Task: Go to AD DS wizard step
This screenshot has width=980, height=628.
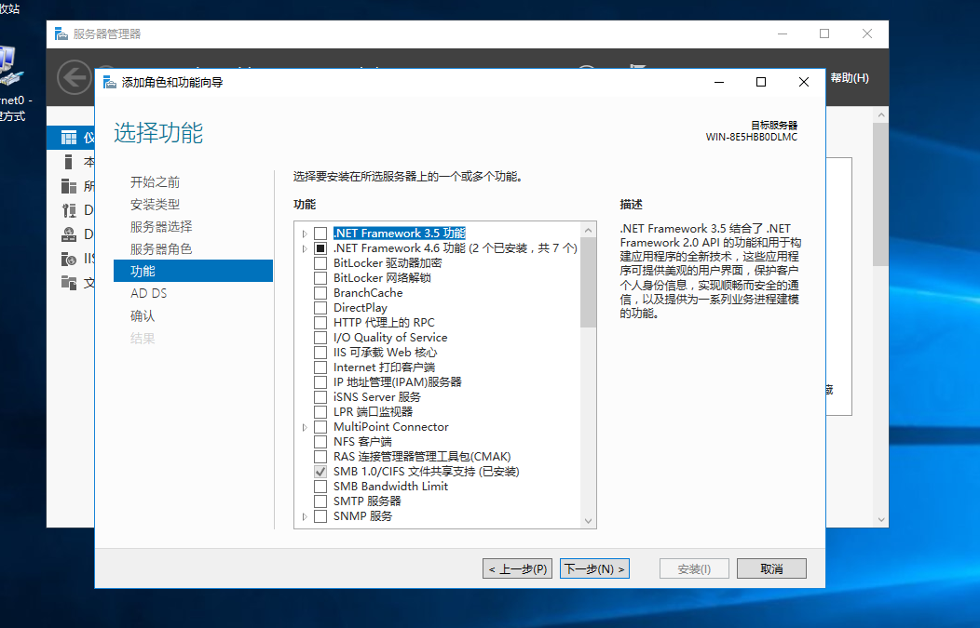Action: tap(149, 293)
